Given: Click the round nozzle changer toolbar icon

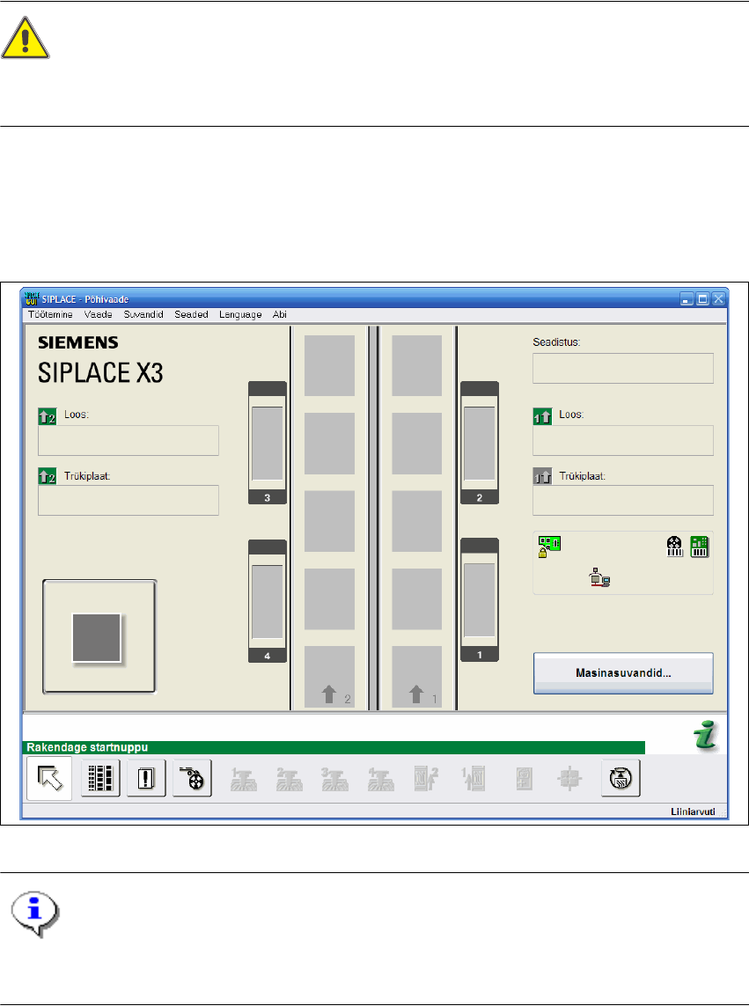Looking at the screenshot, I should coord(620,778).
